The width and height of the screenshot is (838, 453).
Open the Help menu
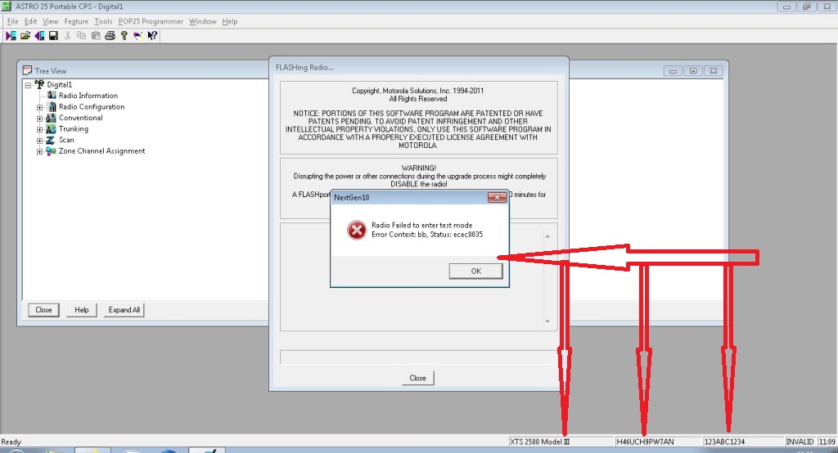(230, 21)
